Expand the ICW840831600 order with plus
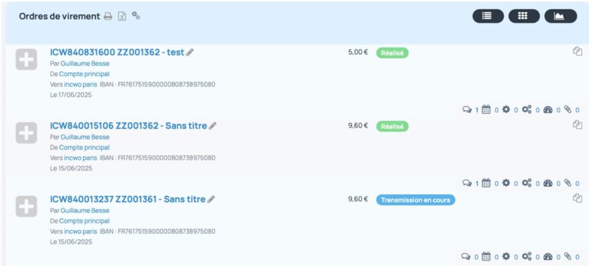Screen dimensions: 589x266 click(x=26, y=60)
